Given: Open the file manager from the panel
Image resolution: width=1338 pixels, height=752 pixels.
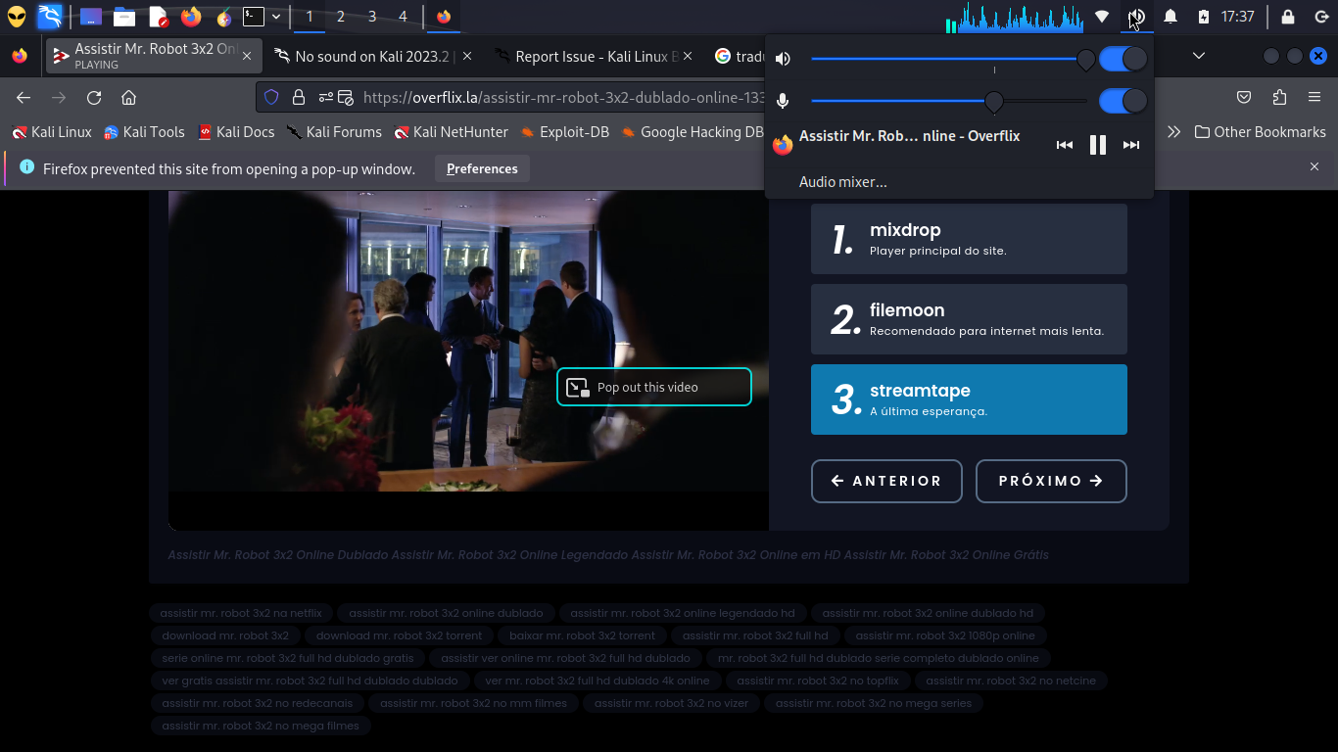Looking at the screenshot, I should click(124, 17).
